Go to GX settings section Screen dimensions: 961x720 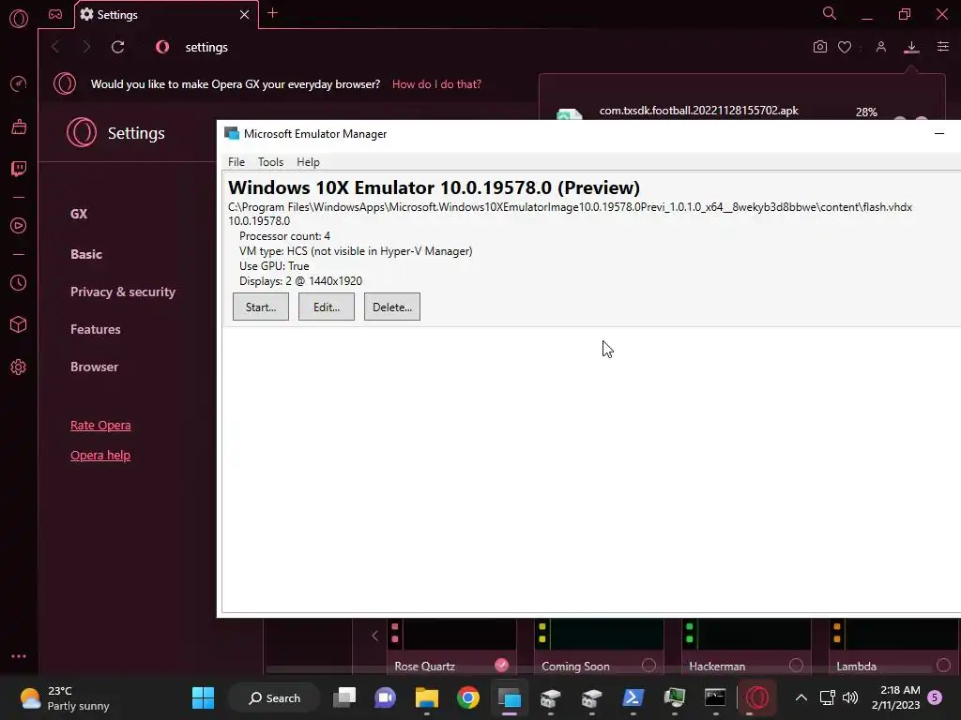point(79,214)
